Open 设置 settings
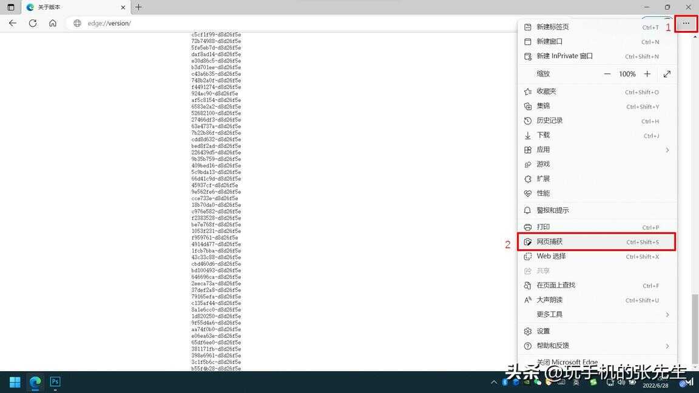 (x=596, y=332)
